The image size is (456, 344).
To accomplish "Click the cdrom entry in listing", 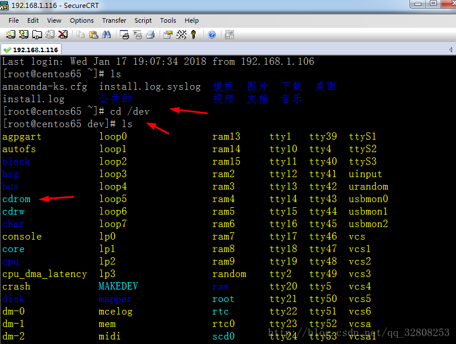I will 16,199.
